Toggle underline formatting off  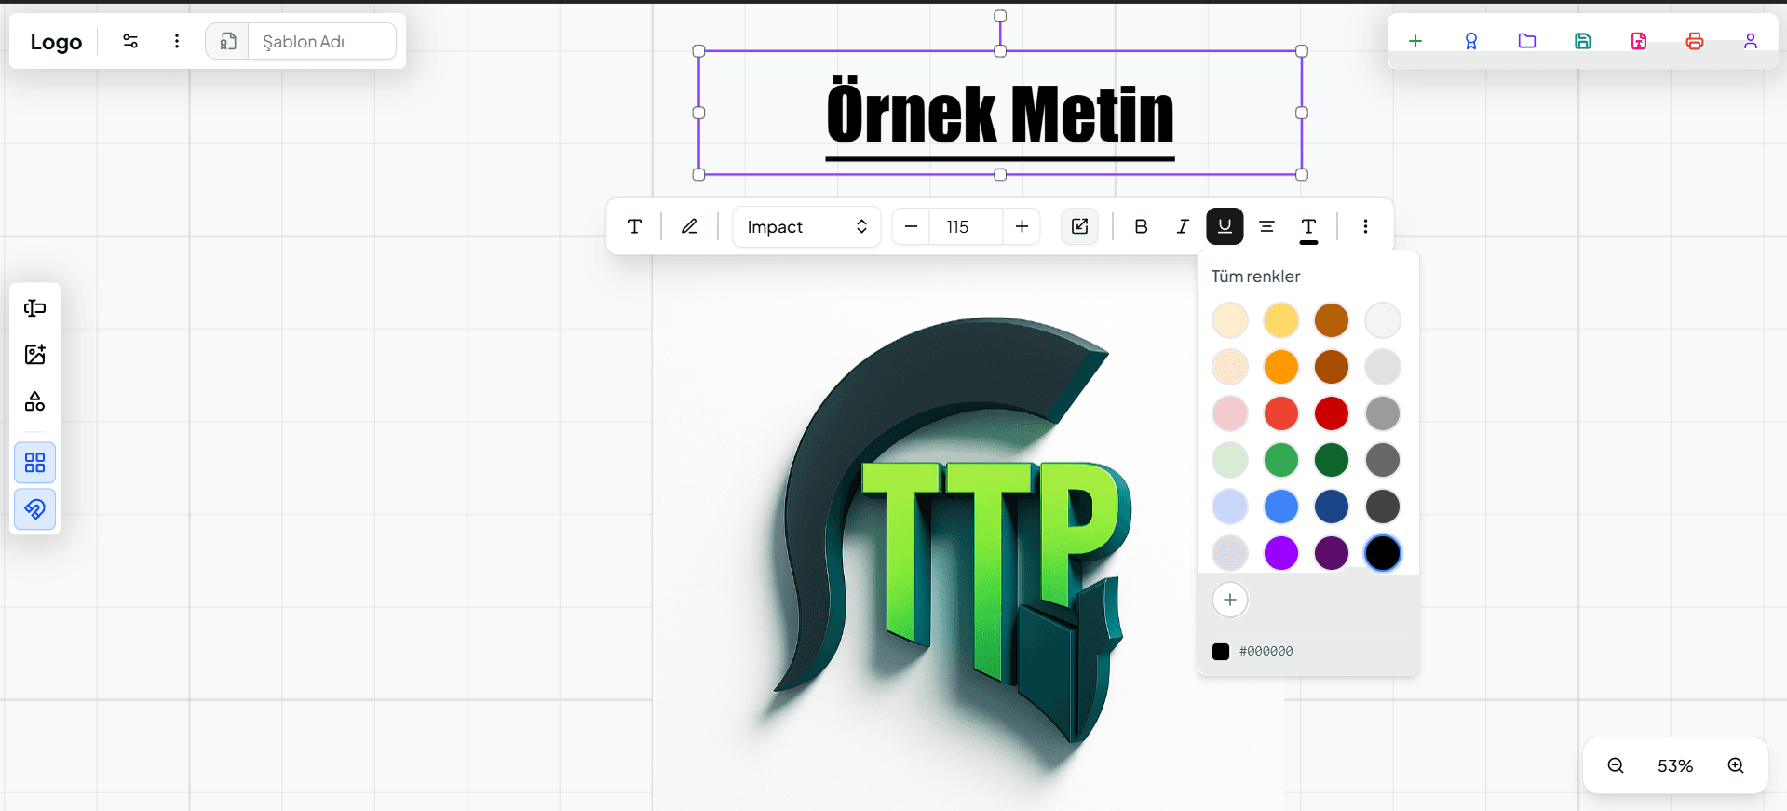(1224, 226)
